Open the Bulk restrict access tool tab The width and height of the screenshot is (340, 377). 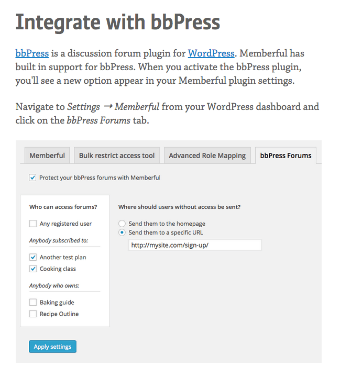coord(117,156)
